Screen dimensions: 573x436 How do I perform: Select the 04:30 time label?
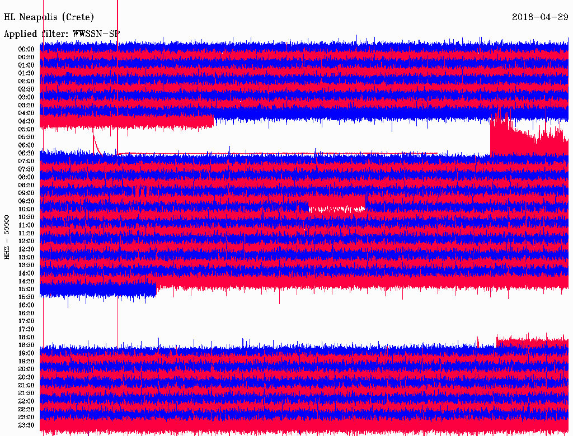pyautogui.click(x=26, y=121)
